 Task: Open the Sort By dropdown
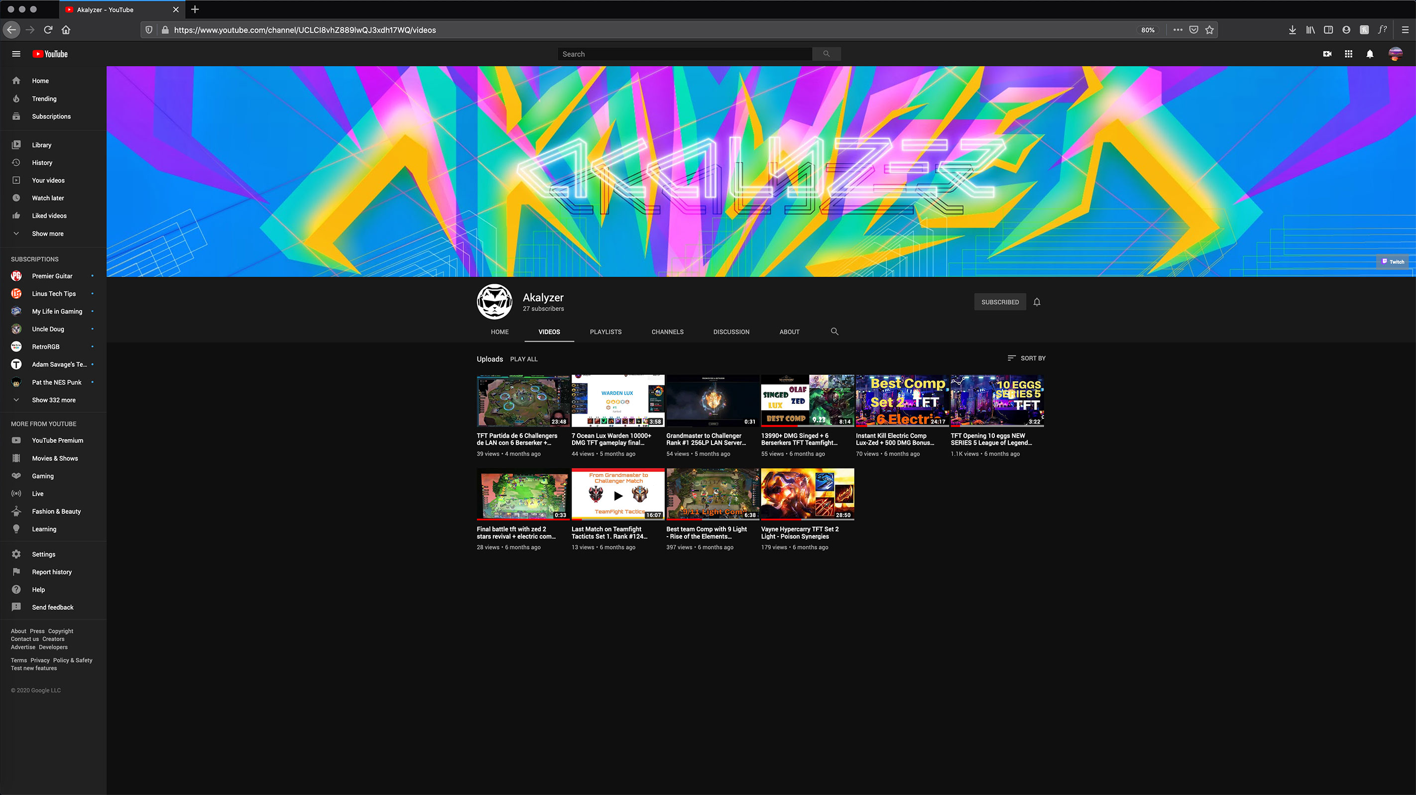[x=1026, y=358]
